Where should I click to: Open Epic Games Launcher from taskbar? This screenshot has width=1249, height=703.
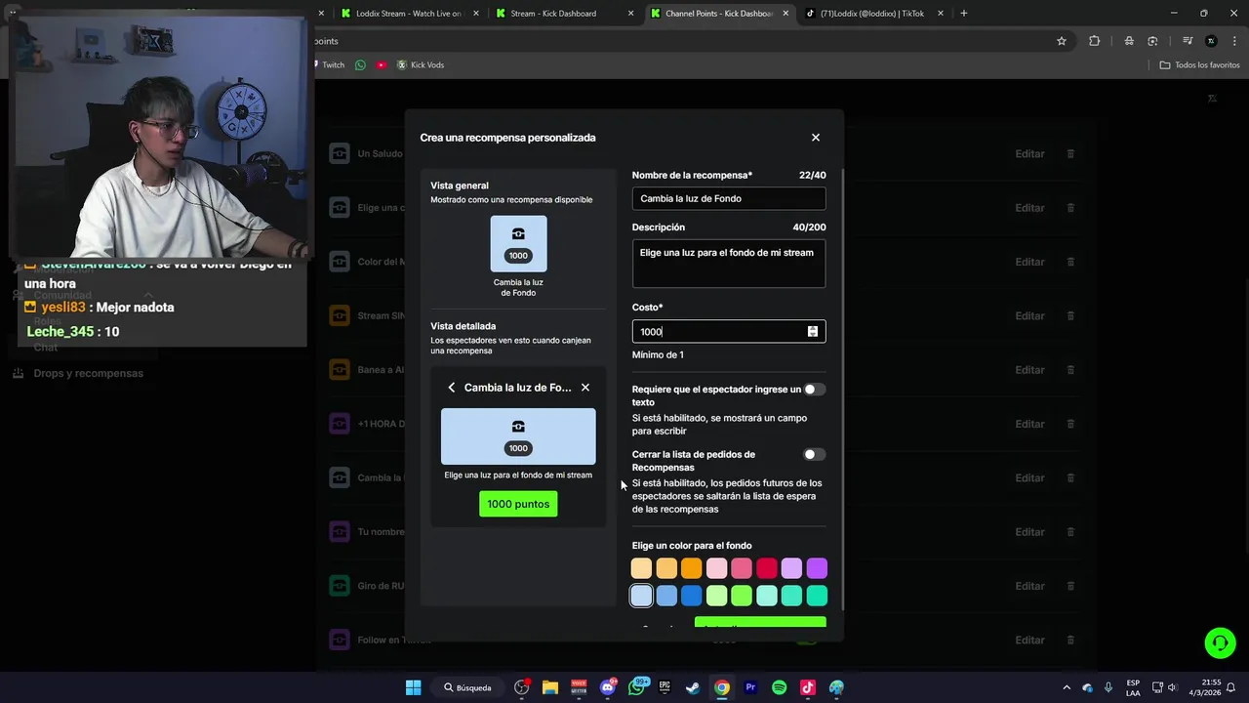click(x=665, y=687)
